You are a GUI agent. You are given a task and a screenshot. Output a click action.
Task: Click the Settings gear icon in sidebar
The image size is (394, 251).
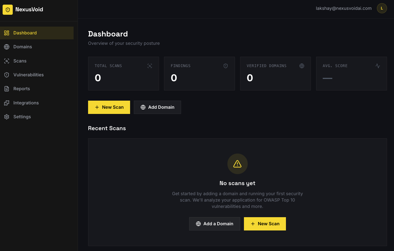coord(7,117)
